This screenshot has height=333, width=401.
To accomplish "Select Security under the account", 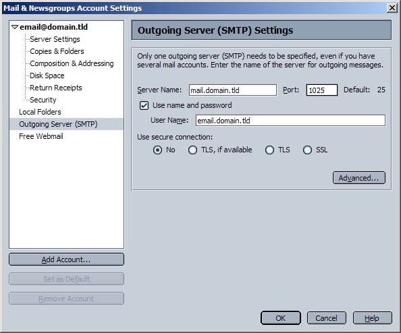I will 43,100.
